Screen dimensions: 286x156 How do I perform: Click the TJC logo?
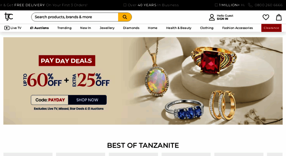click(x=8, y=17)
